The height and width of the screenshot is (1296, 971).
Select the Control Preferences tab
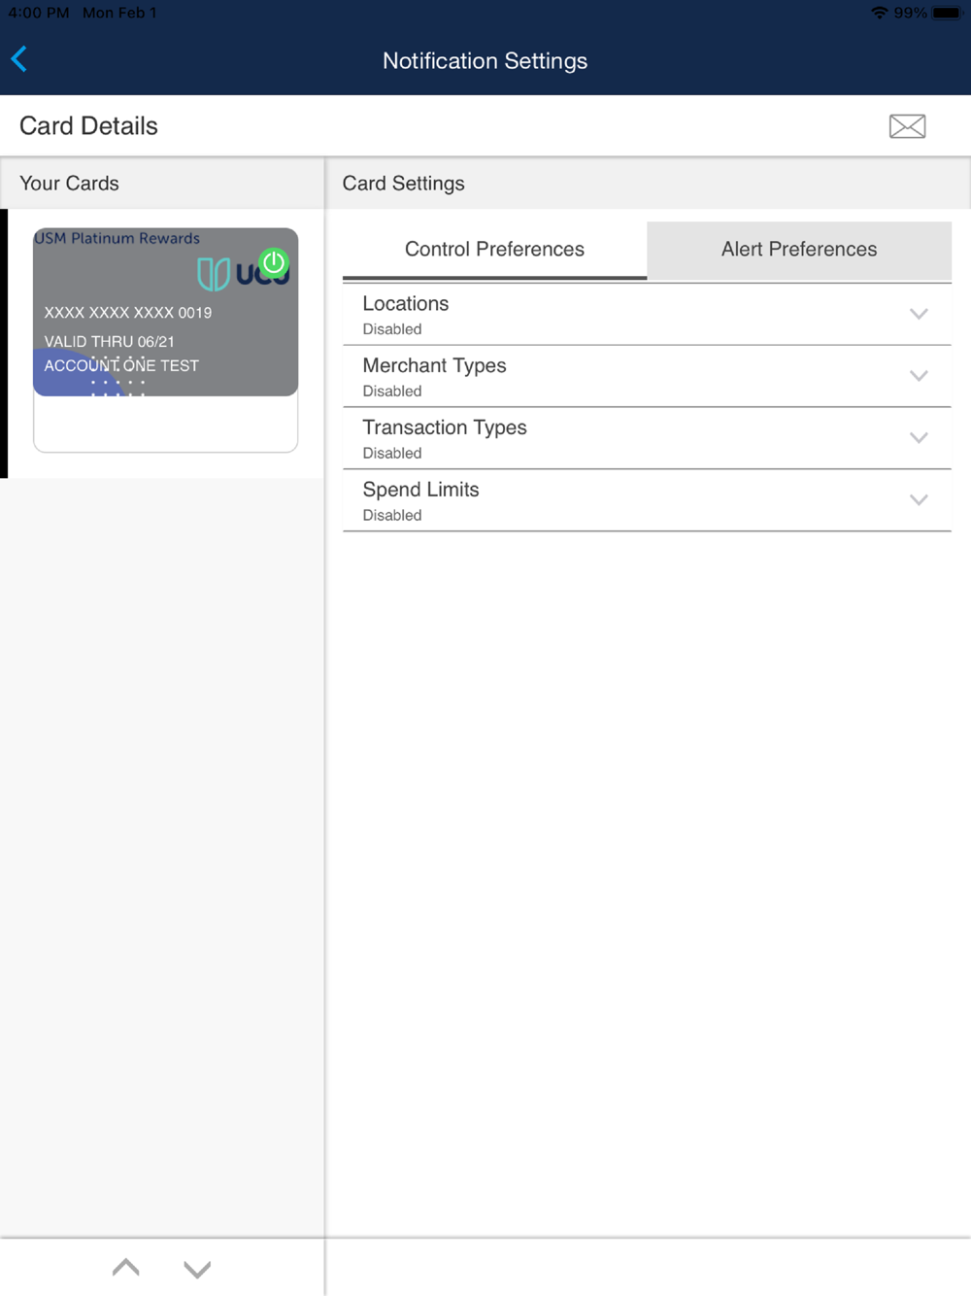point(494,250)
